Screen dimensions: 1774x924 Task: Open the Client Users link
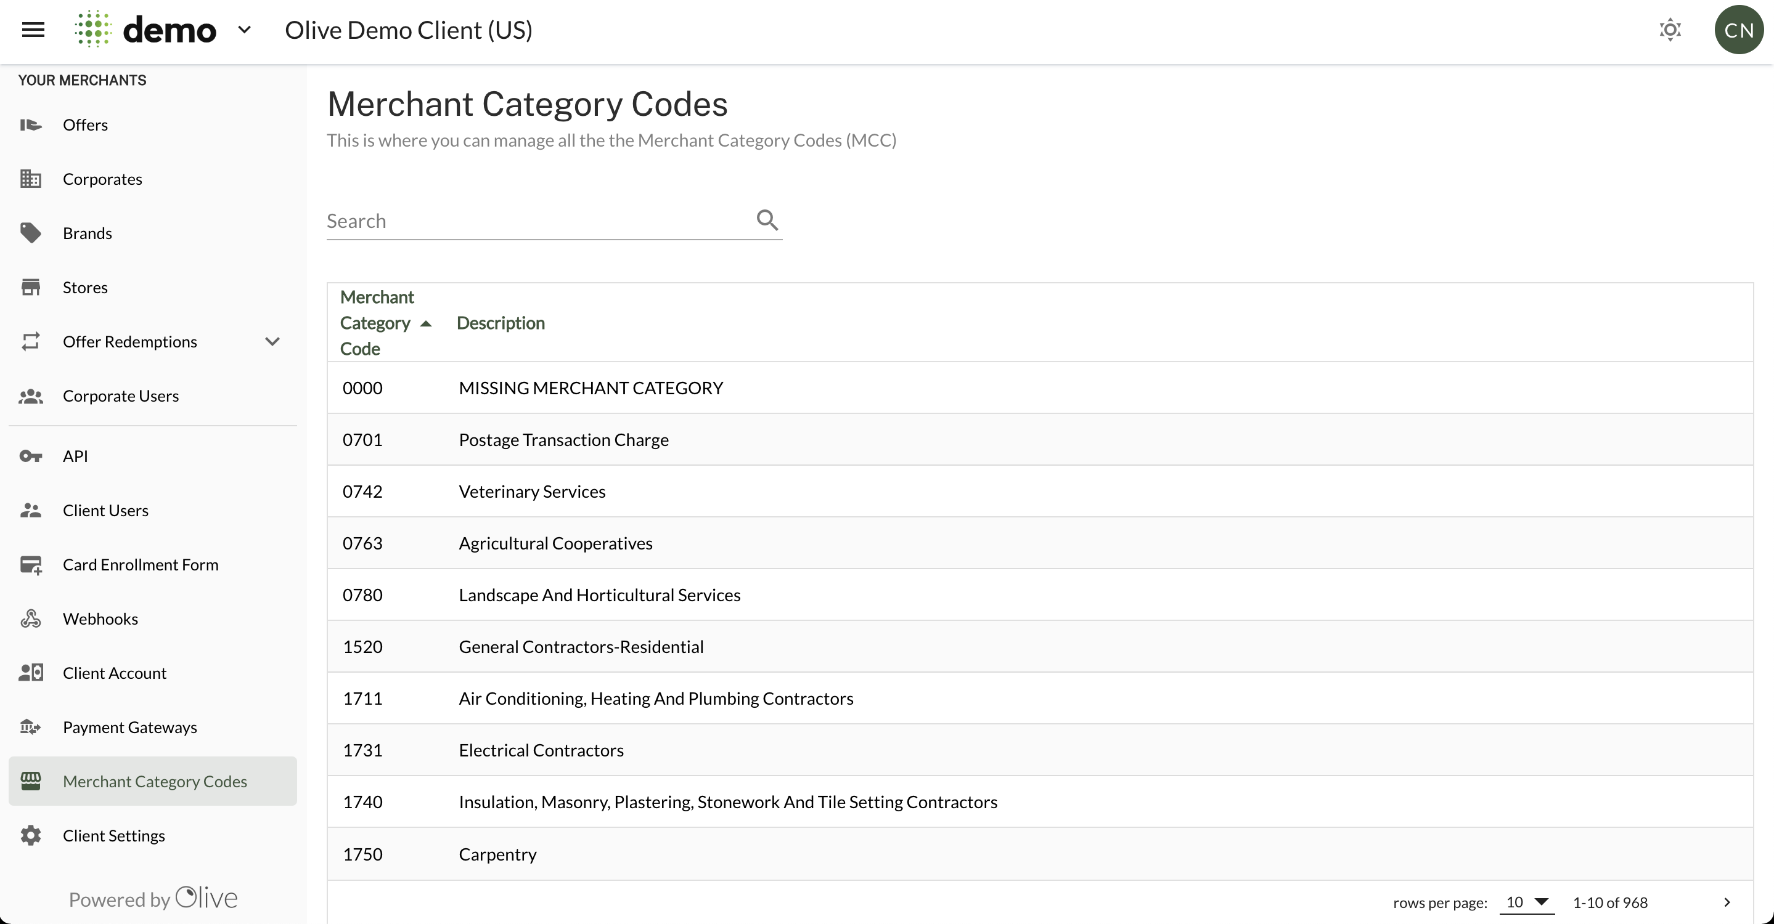coord(153,510)
